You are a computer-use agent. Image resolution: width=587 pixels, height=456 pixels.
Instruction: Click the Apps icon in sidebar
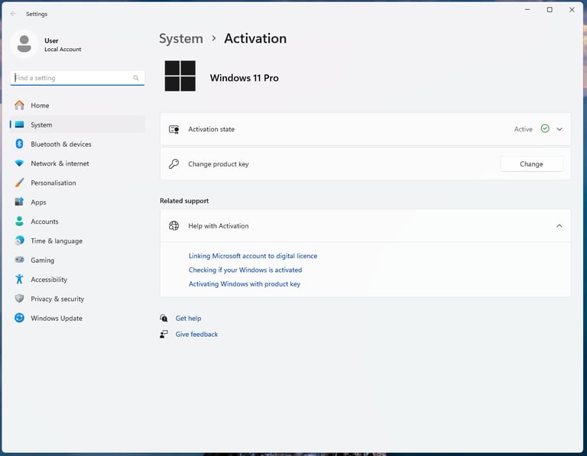coord(19,202)
